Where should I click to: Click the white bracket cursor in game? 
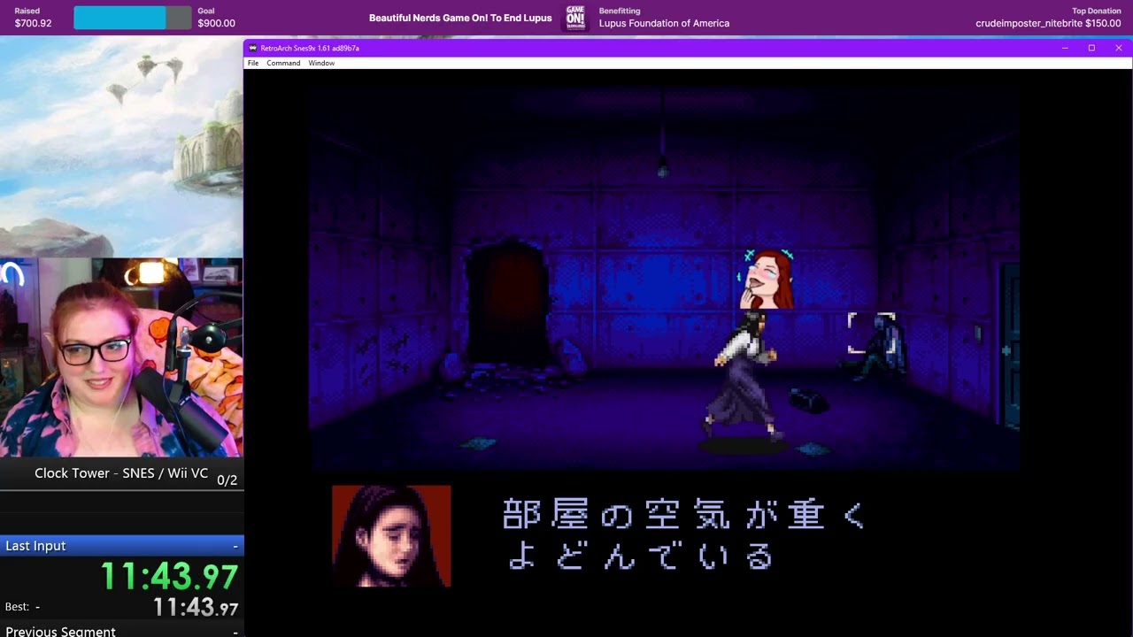871,333
